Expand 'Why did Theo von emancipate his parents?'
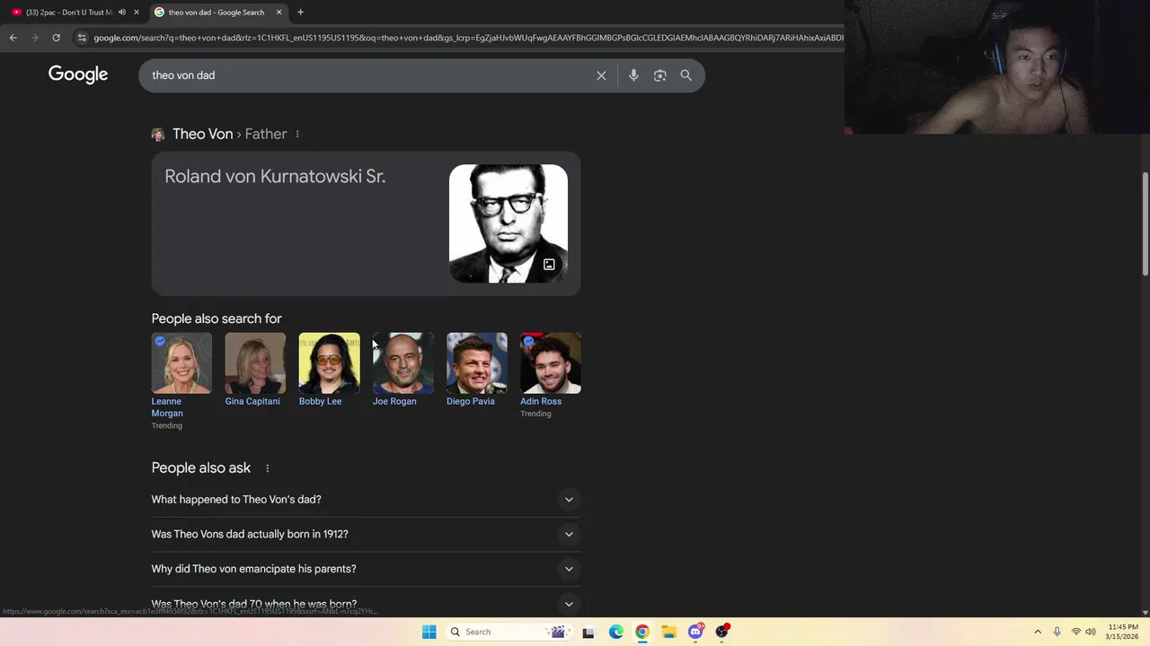 pyautogui.click(x=366, y=569)
